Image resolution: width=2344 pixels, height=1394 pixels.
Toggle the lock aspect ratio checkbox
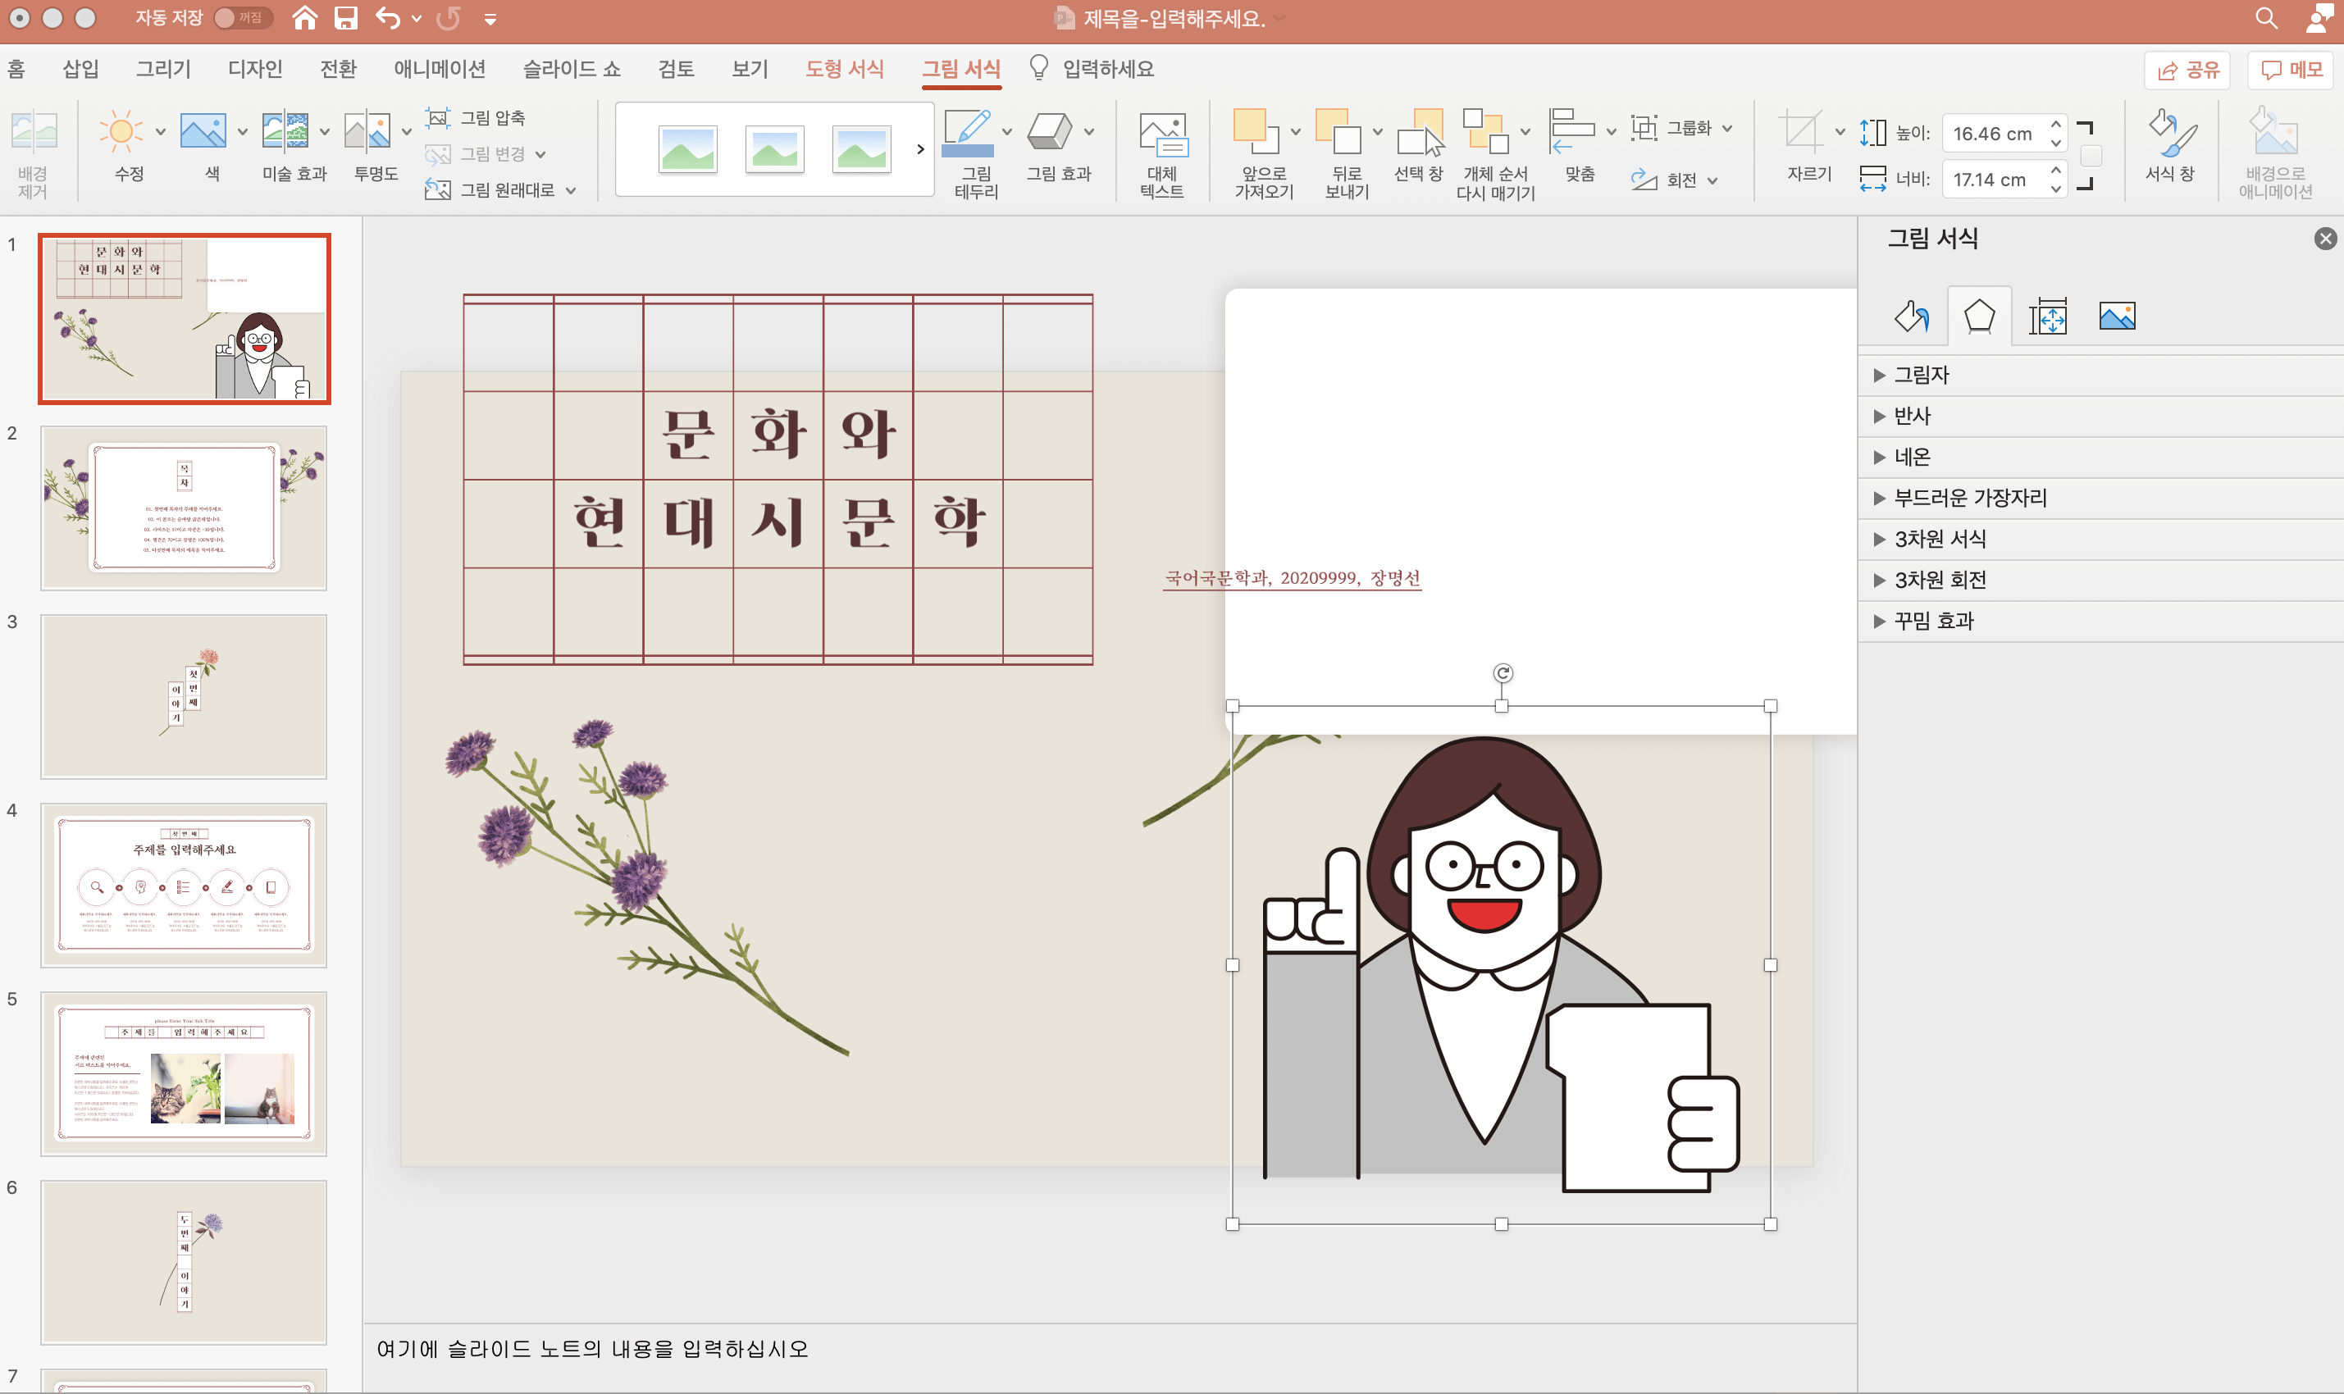pyautogui.click(x=2091, y=155)
